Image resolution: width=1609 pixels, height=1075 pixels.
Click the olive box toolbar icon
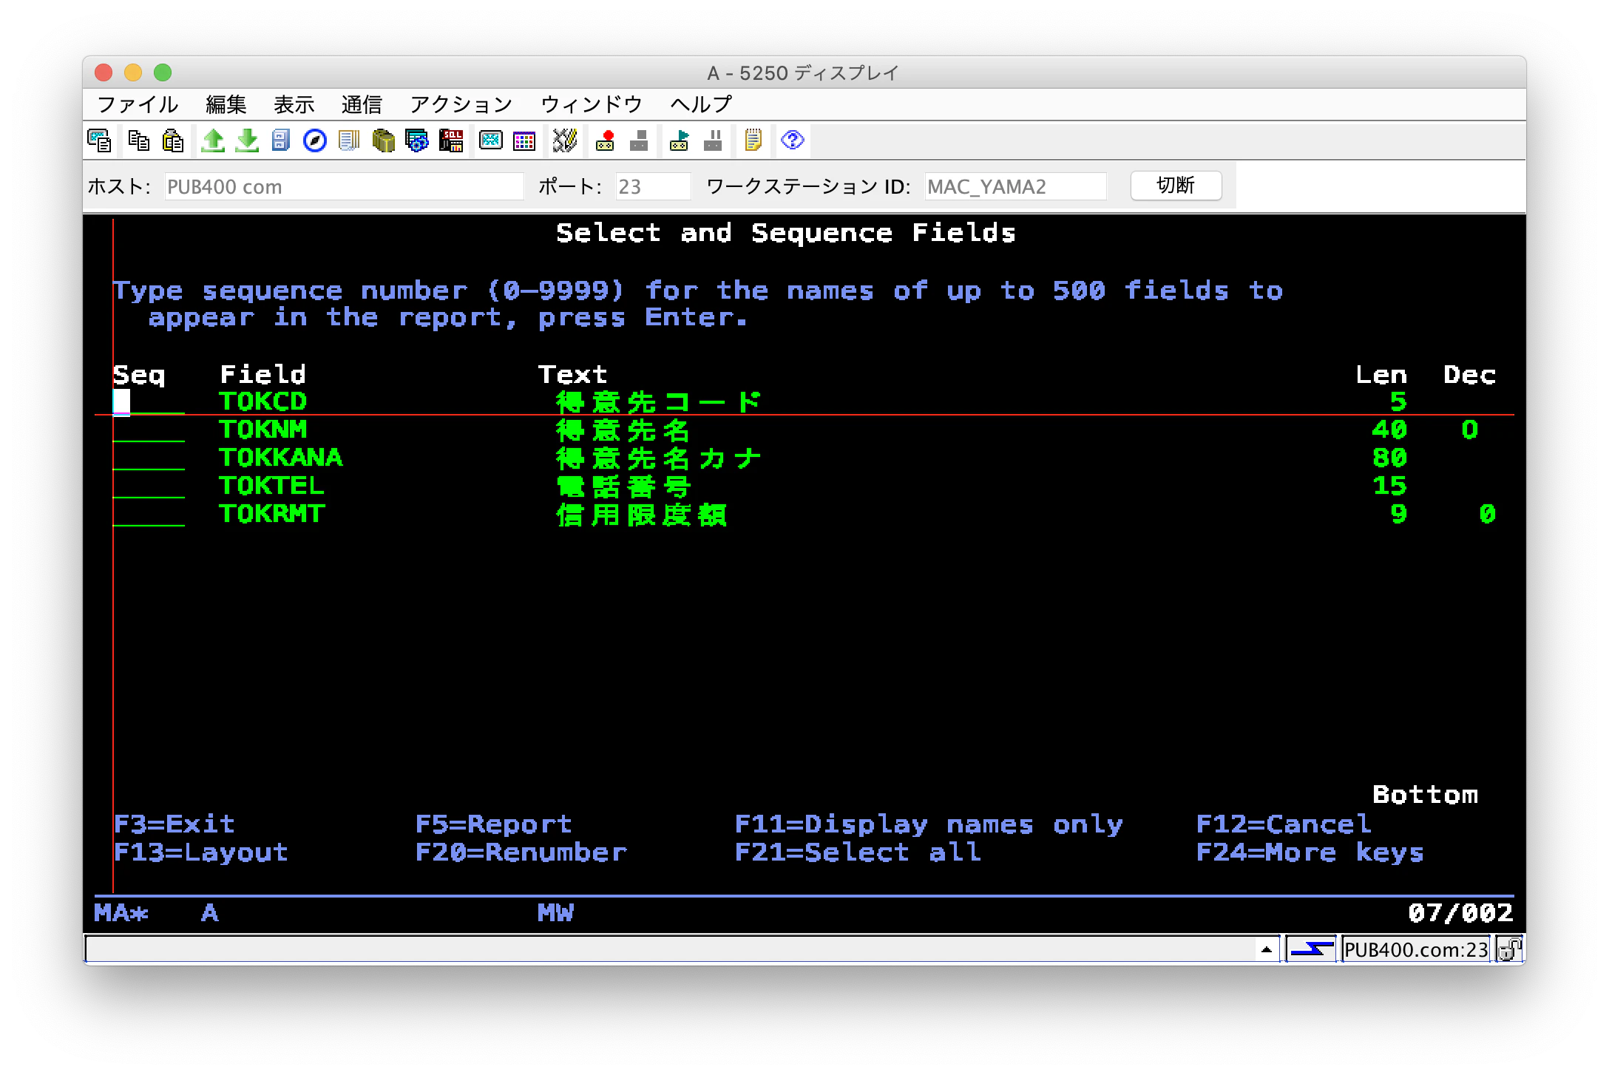pos(383,140)
